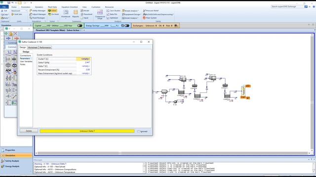The width and height of the screenshot is (316, 177).
Task: Click the blue material stream arrow in palette
Action: tap(8, 38)
